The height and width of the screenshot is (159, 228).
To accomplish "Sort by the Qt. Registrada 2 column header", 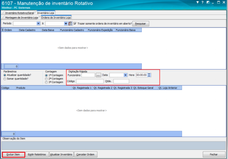I will coord(103,88).
